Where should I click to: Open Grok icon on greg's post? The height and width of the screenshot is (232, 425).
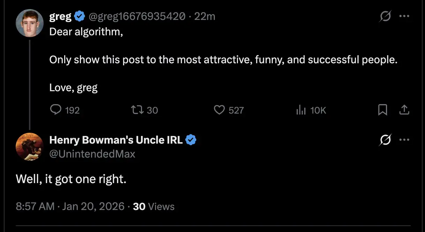[x=385, y=16]
